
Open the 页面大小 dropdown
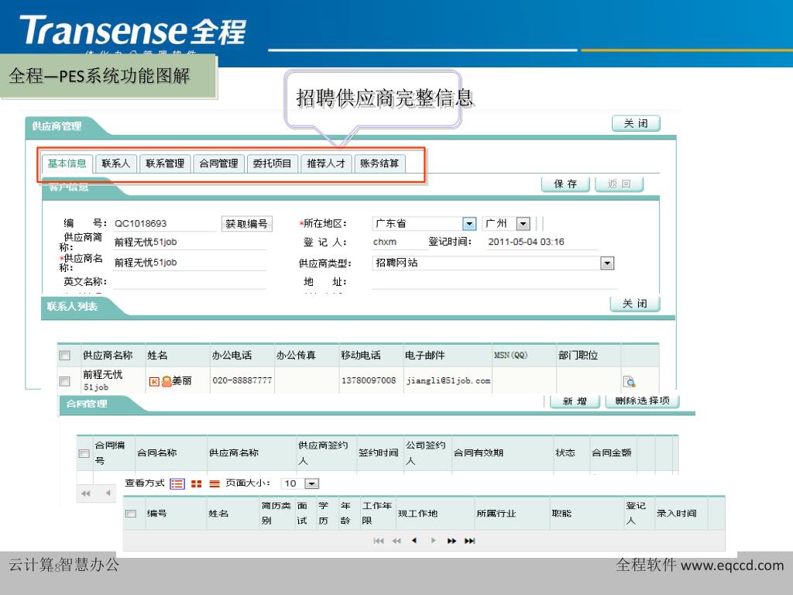[x=312, y=483]
